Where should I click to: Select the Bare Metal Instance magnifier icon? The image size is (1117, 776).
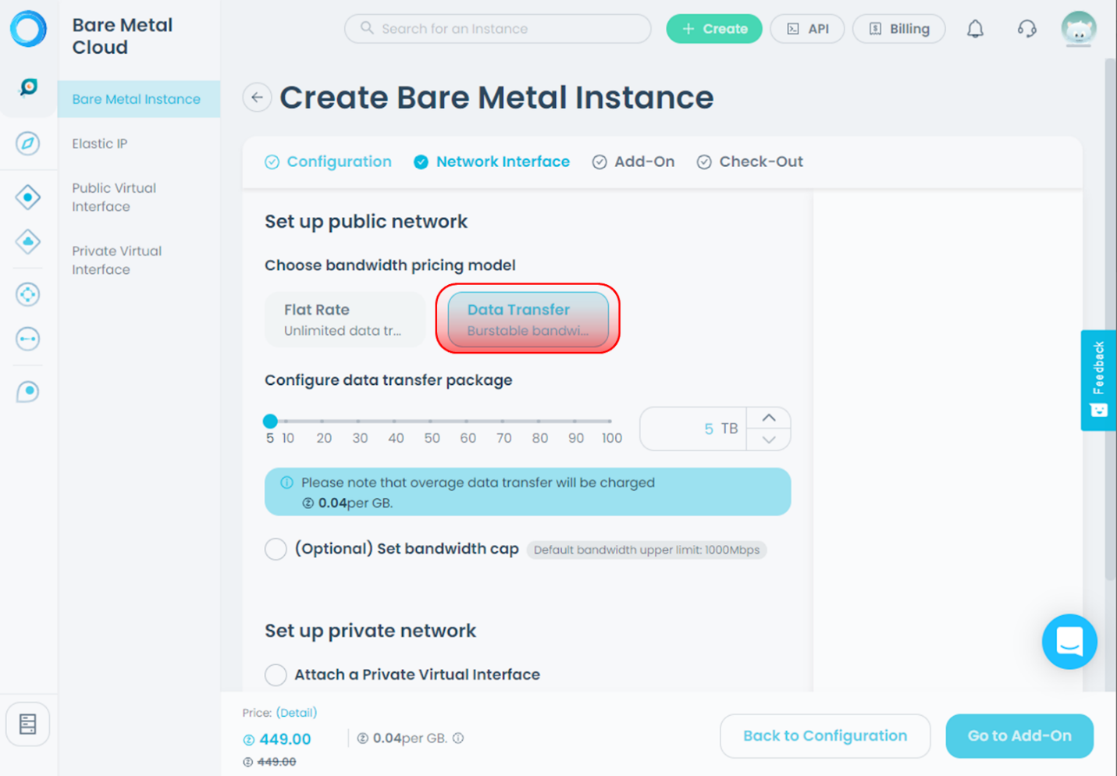coord(27,87)
